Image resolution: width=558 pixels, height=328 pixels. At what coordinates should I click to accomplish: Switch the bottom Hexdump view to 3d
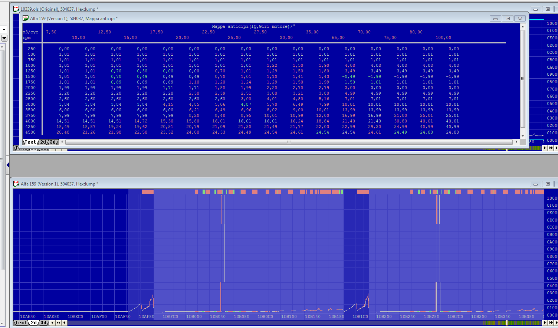point(43,323)
